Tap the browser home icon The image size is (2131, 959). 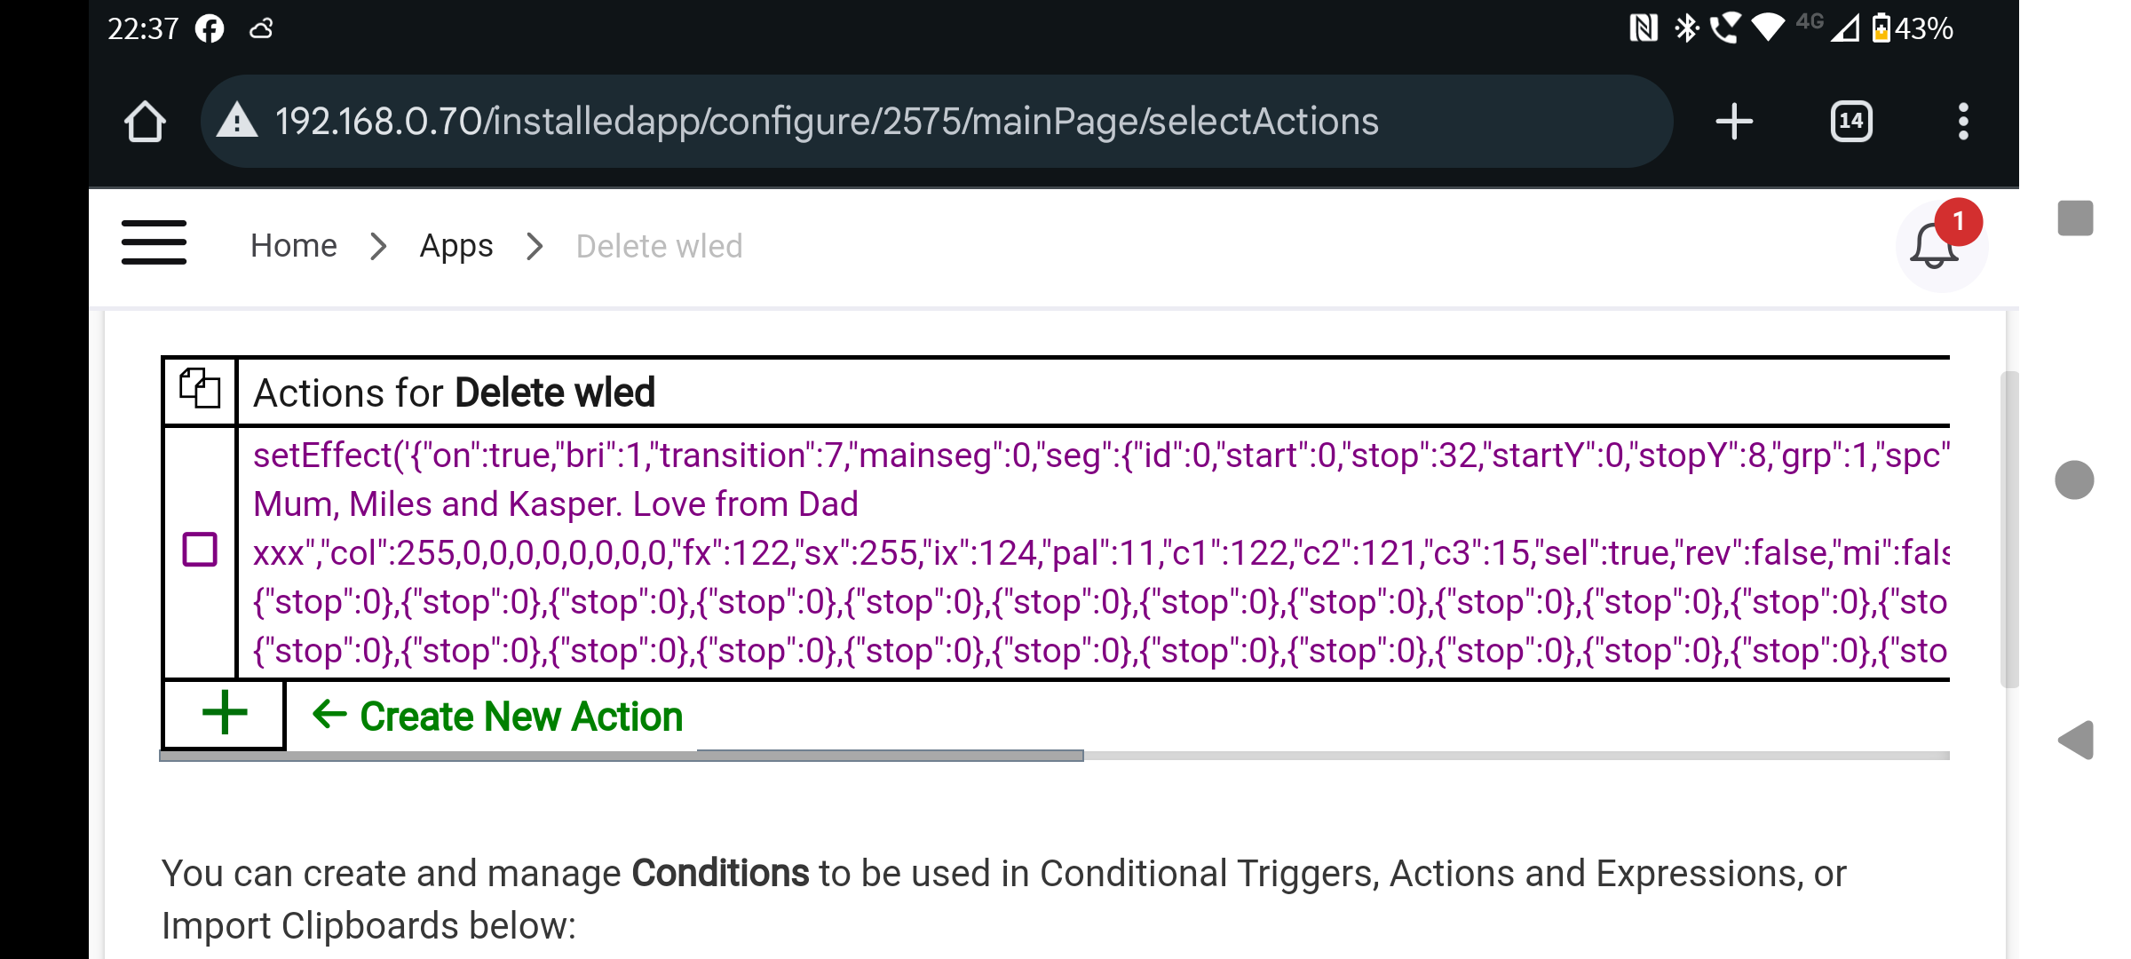pyautogui.click(x=145, y=122)
